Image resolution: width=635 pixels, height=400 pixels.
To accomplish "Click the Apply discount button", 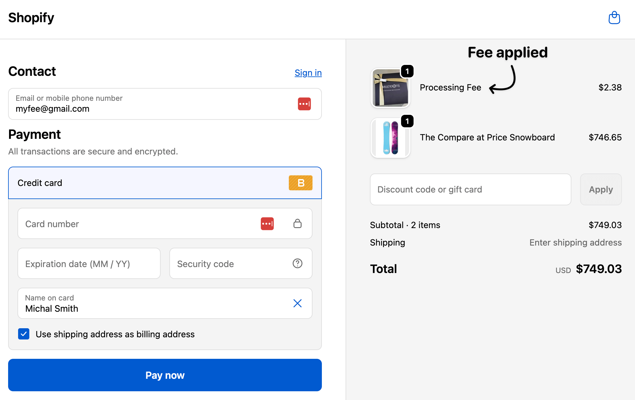I will tap(600, 189).
